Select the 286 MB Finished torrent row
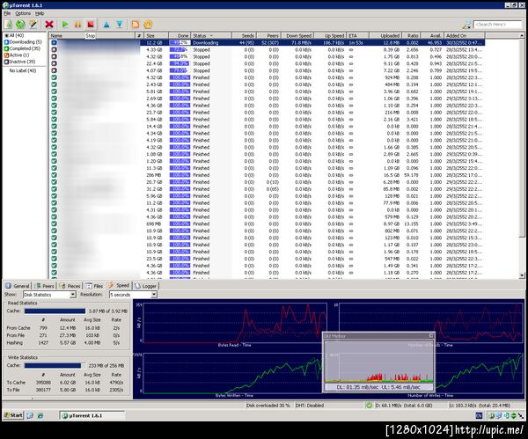This screenshot has width=528, height=439. click(268, 175)
